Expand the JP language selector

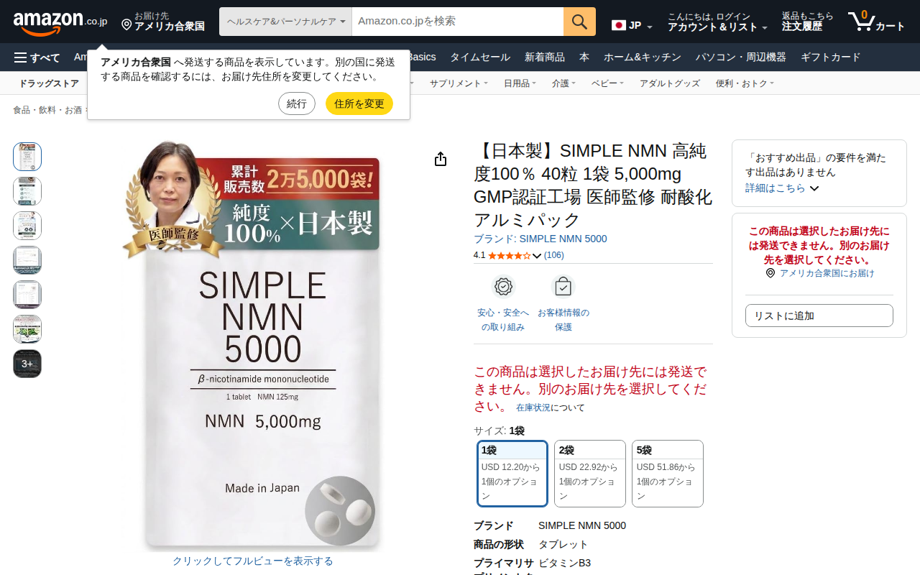click(632, 26)
